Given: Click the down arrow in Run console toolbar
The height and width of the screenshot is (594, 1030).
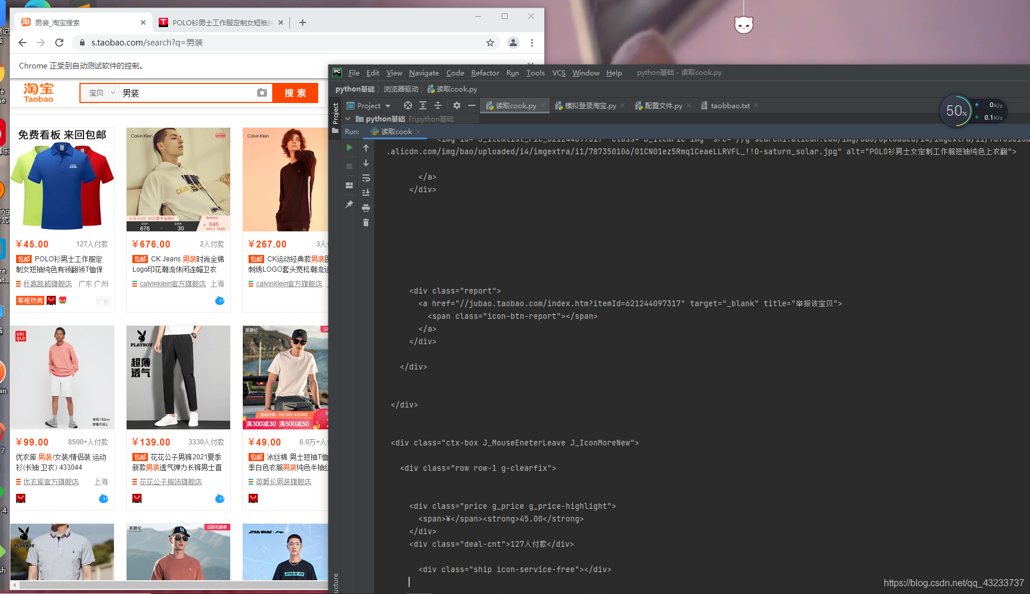Looking at the screenshot, I should [366, 163].
